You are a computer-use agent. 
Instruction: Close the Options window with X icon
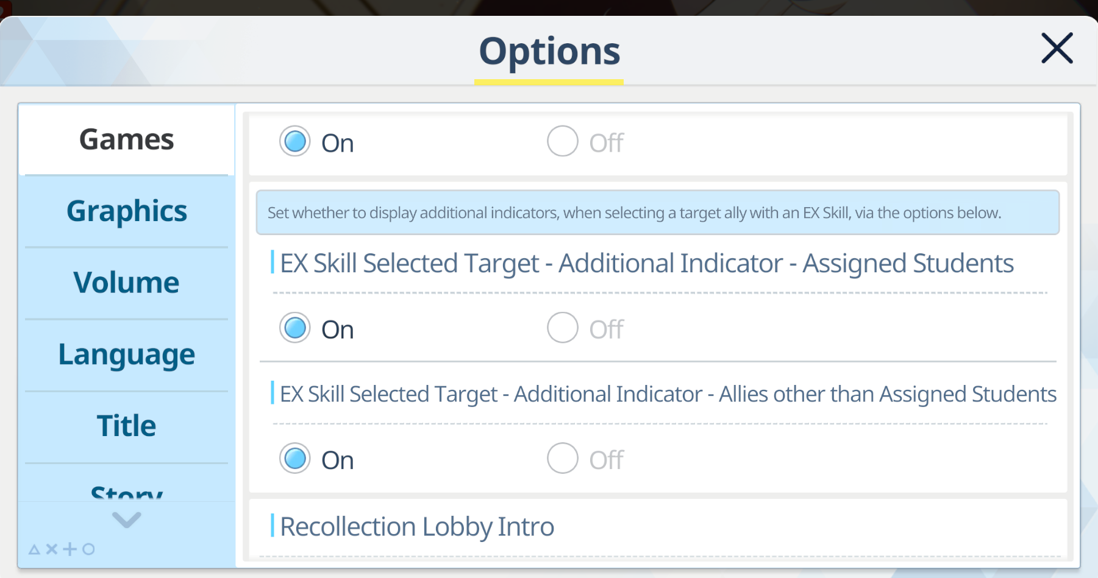tap(1057, 48)
